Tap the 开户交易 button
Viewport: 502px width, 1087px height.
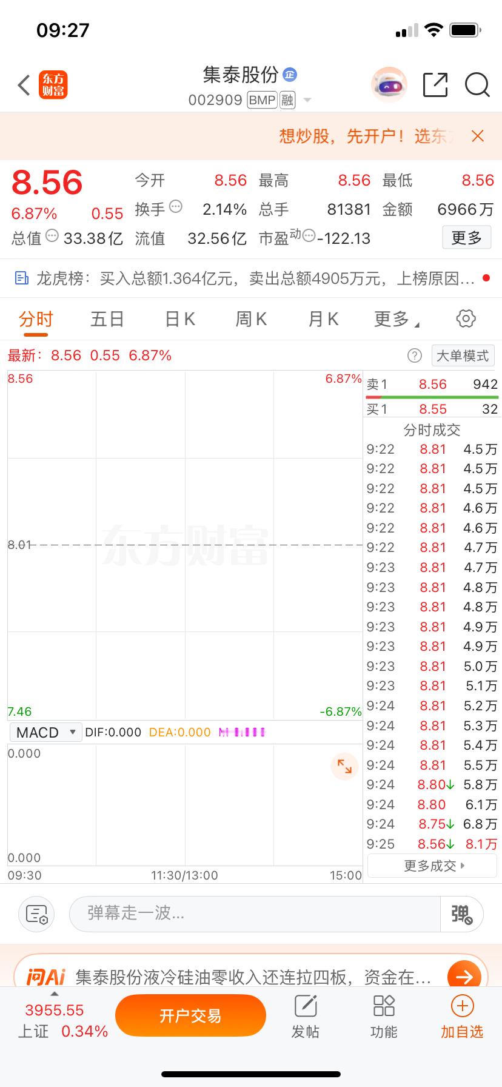coord(190,1015)
